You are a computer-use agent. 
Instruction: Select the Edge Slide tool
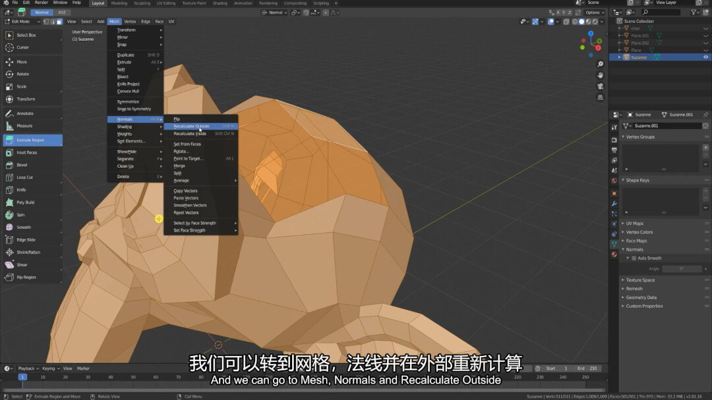[32, 239]
